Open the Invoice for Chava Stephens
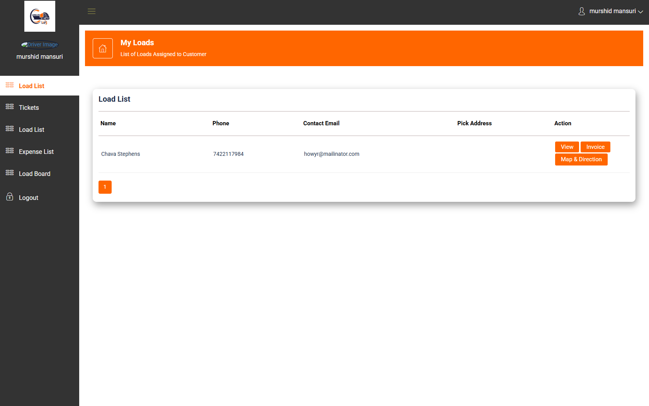Viewport: 649px width, 406px height. coord(595,147)
